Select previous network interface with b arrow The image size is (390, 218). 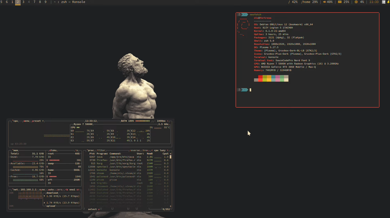66,190
